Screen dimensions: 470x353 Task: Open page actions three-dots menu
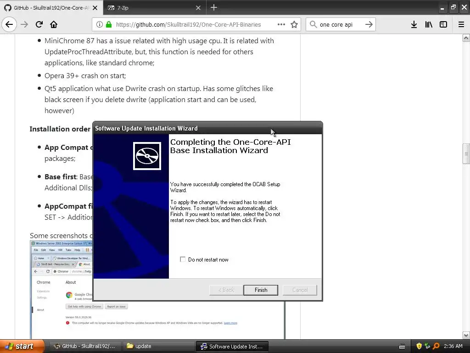[281, 24]
